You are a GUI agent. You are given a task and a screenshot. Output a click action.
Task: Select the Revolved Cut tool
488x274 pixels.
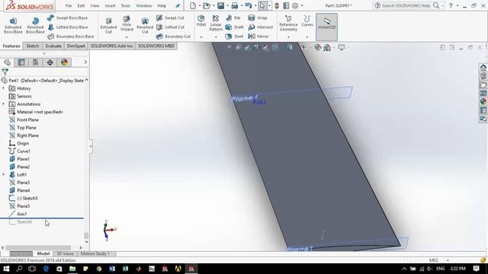tap(145, 25)
